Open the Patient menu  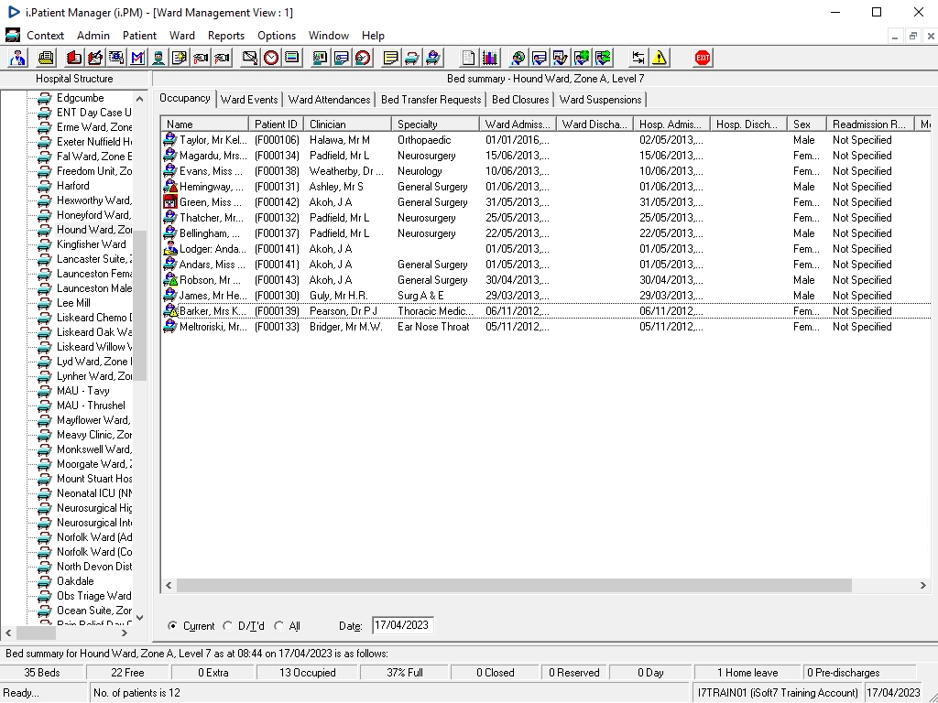point(139,36)
